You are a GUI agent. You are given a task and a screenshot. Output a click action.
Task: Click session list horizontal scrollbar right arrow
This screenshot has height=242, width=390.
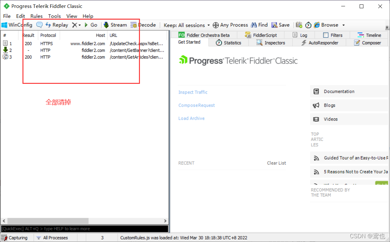click(x=165, y=221)
